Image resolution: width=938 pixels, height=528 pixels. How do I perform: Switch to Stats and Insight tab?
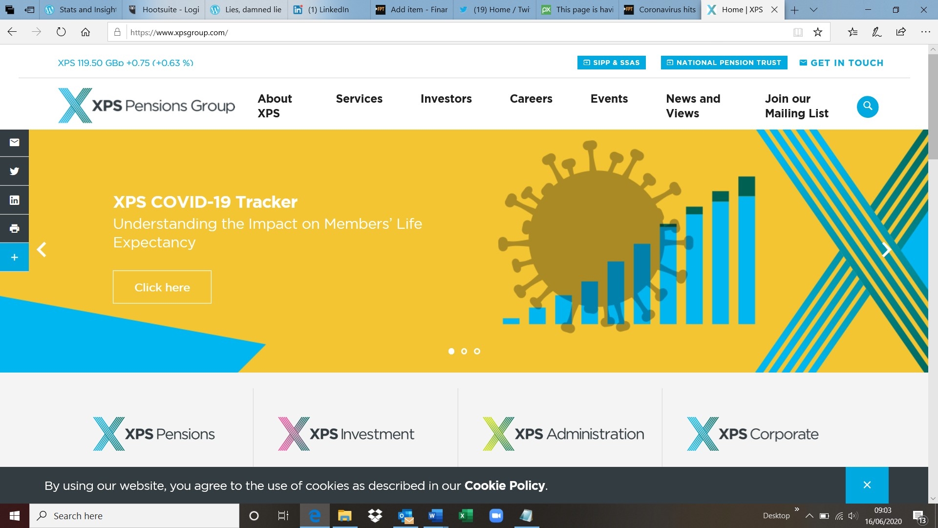tap(81, 9)
